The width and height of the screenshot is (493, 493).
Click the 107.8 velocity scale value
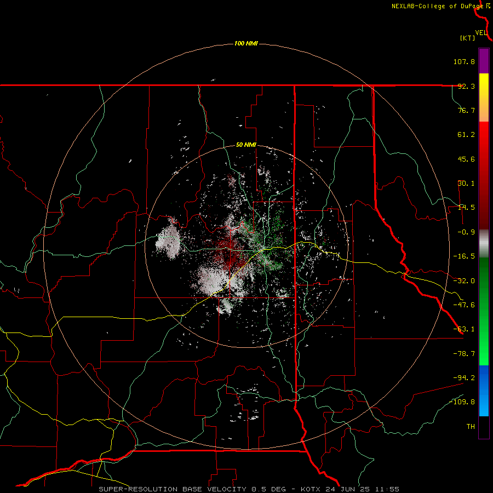[x=464, y=61]
